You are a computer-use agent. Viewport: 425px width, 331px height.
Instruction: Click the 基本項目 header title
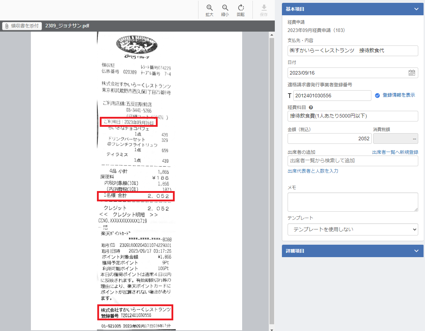295,9
